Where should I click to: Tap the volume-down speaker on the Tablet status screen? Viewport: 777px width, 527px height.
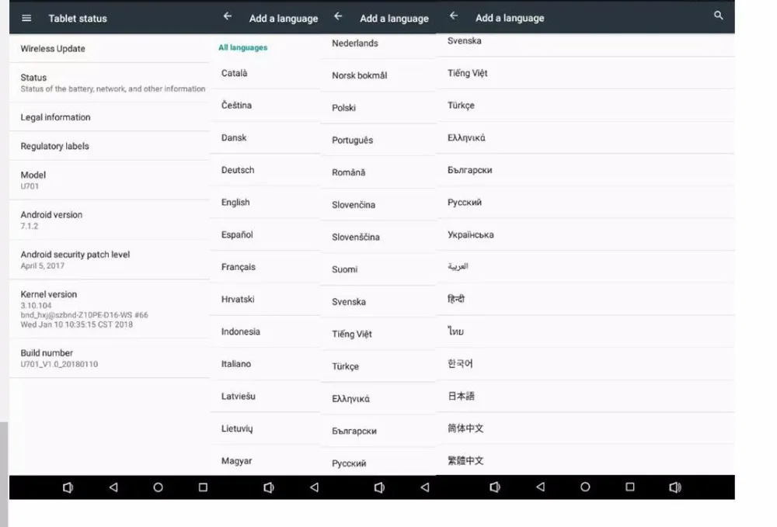click(68, 487)
